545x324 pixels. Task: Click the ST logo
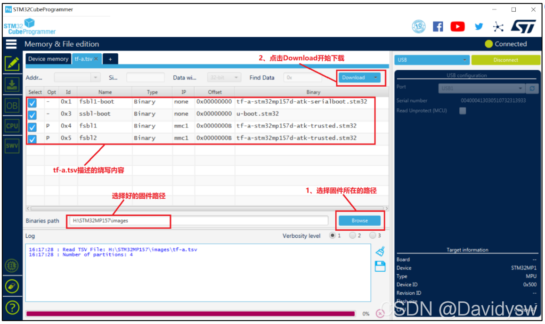click(523, 26)
